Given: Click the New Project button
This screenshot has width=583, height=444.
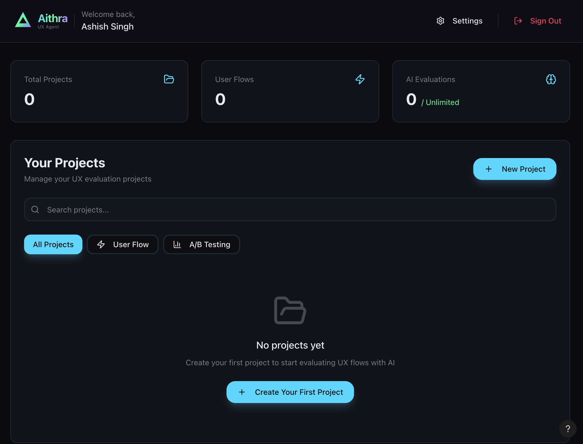Looking at the screenshot, I should [515, 169].
